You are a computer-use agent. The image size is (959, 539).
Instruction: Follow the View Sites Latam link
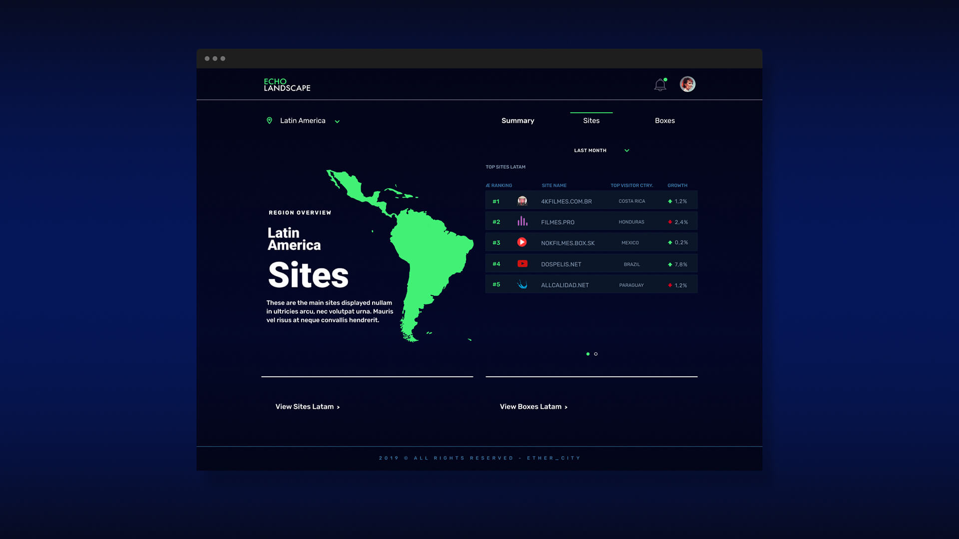[307, 407]
